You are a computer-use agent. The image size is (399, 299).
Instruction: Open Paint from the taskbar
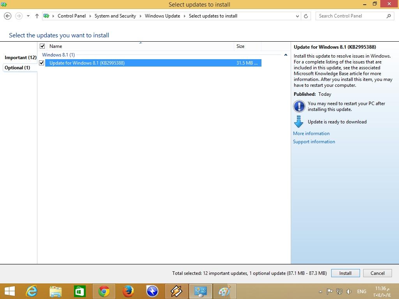[225, 291]
